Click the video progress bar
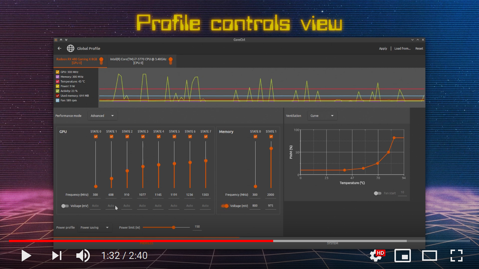 click(239, 241)
